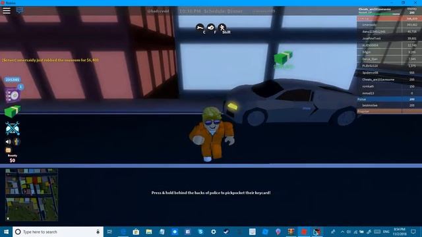The width and height of the screenshot is (422, 237).
Task: Open the Roblox chat window icon
Action: tap(20, 11)
